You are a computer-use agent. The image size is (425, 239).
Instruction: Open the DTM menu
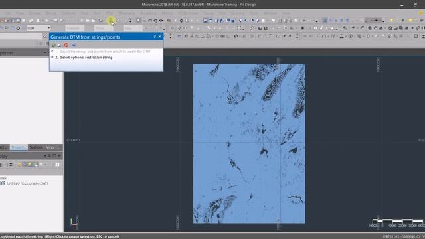pyautogui.click(x=109, y=13)
